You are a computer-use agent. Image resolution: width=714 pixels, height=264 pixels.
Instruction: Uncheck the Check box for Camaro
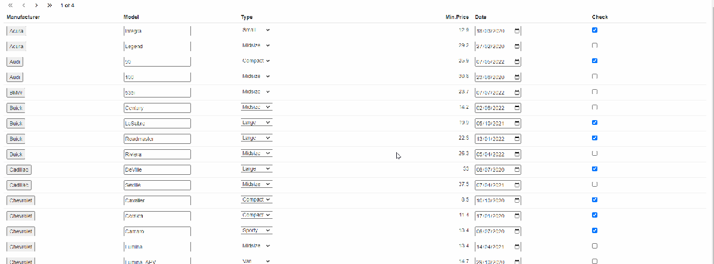(595, 230)
